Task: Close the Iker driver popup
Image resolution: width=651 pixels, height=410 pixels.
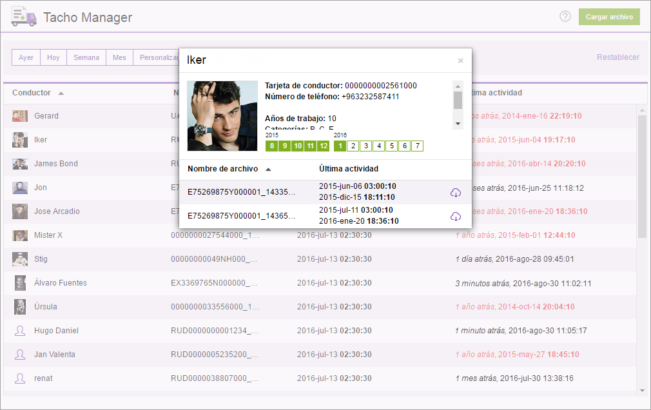Action: point(460,61)
